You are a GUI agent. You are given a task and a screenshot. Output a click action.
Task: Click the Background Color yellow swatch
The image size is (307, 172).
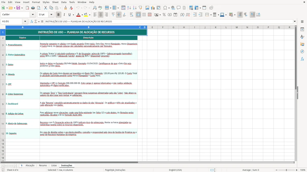tap(86, 15)
